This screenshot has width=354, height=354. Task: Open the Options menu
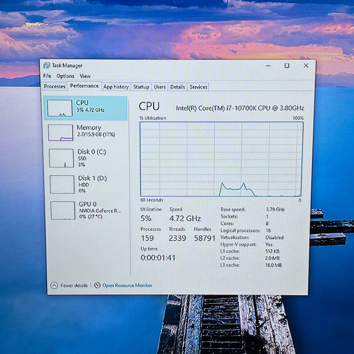tap(65, 76)
